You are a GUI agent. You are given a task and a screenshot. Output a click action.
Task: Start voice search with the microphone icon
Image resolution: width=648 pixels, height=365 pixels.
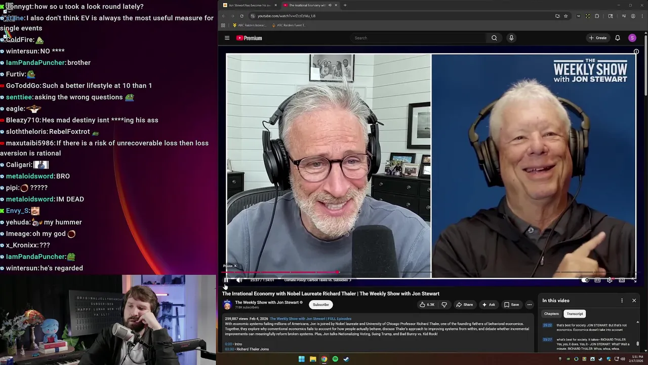[511, 38]
